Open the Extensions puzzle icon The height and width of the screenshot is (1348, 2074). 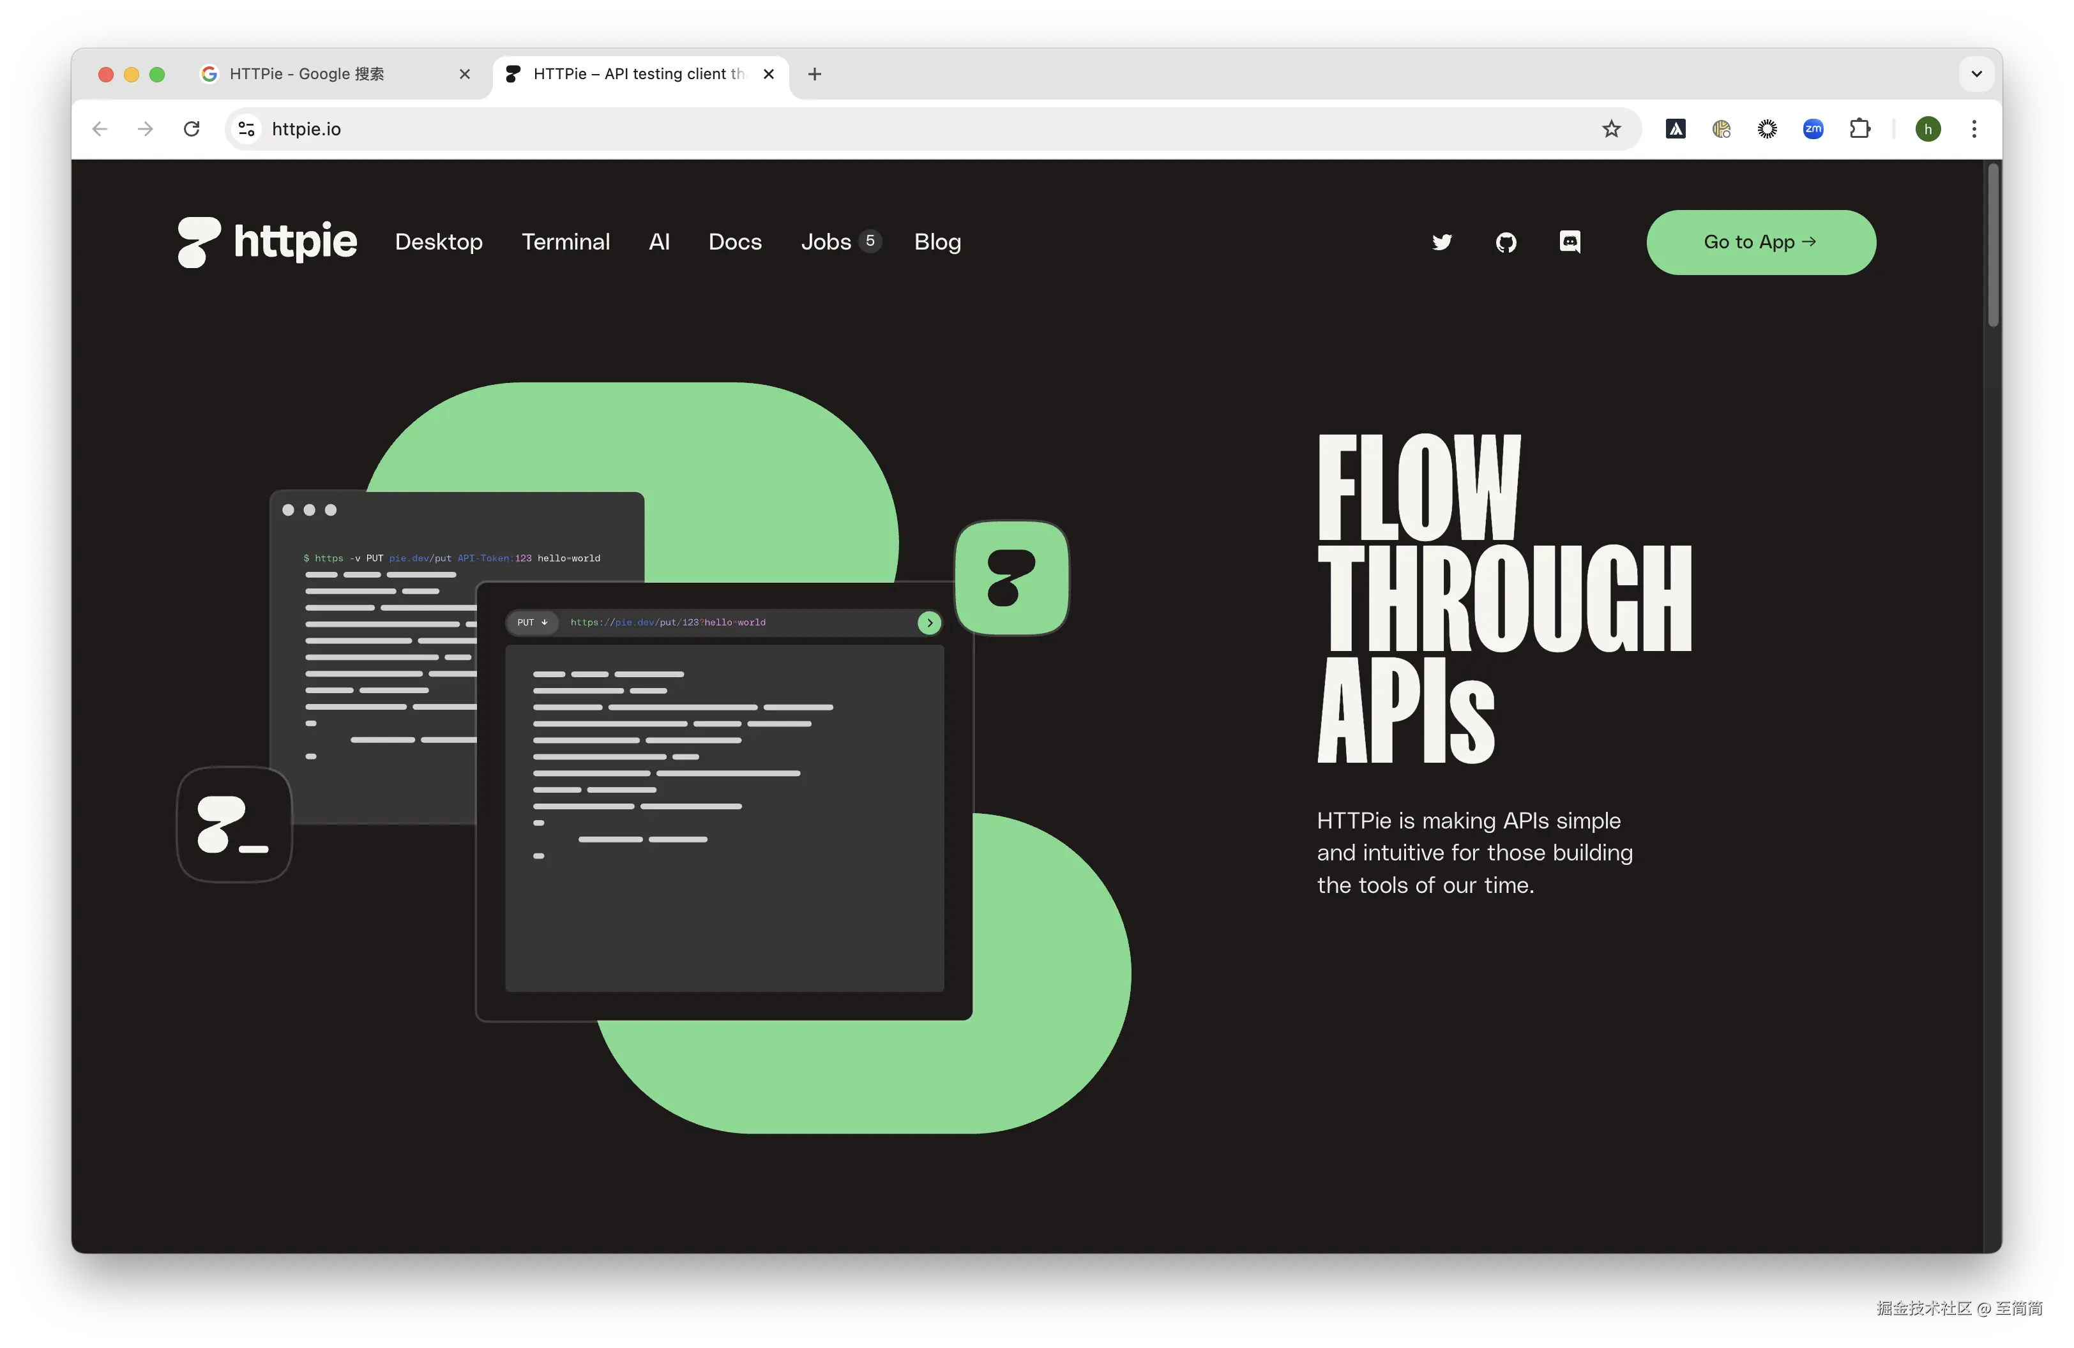1859,129
